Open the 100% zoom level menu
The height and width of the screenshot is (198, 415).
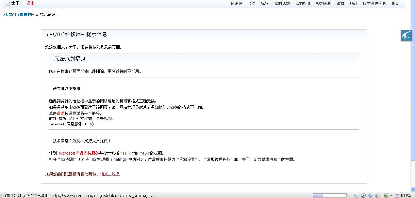tap(406, 195)
